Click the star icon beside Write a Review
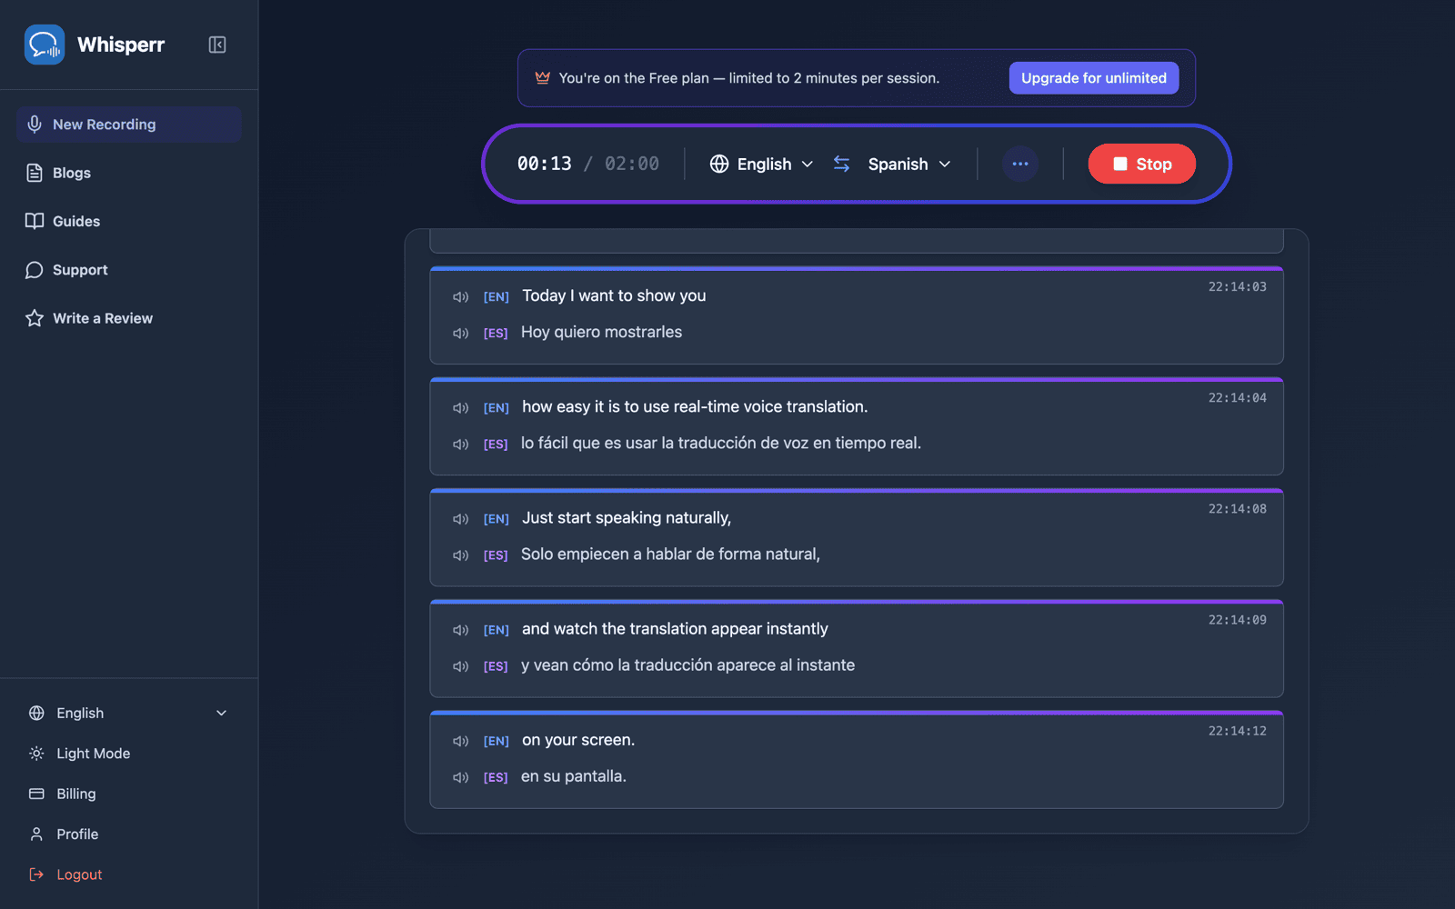1455x909 pixels. [x=35, y=318]
